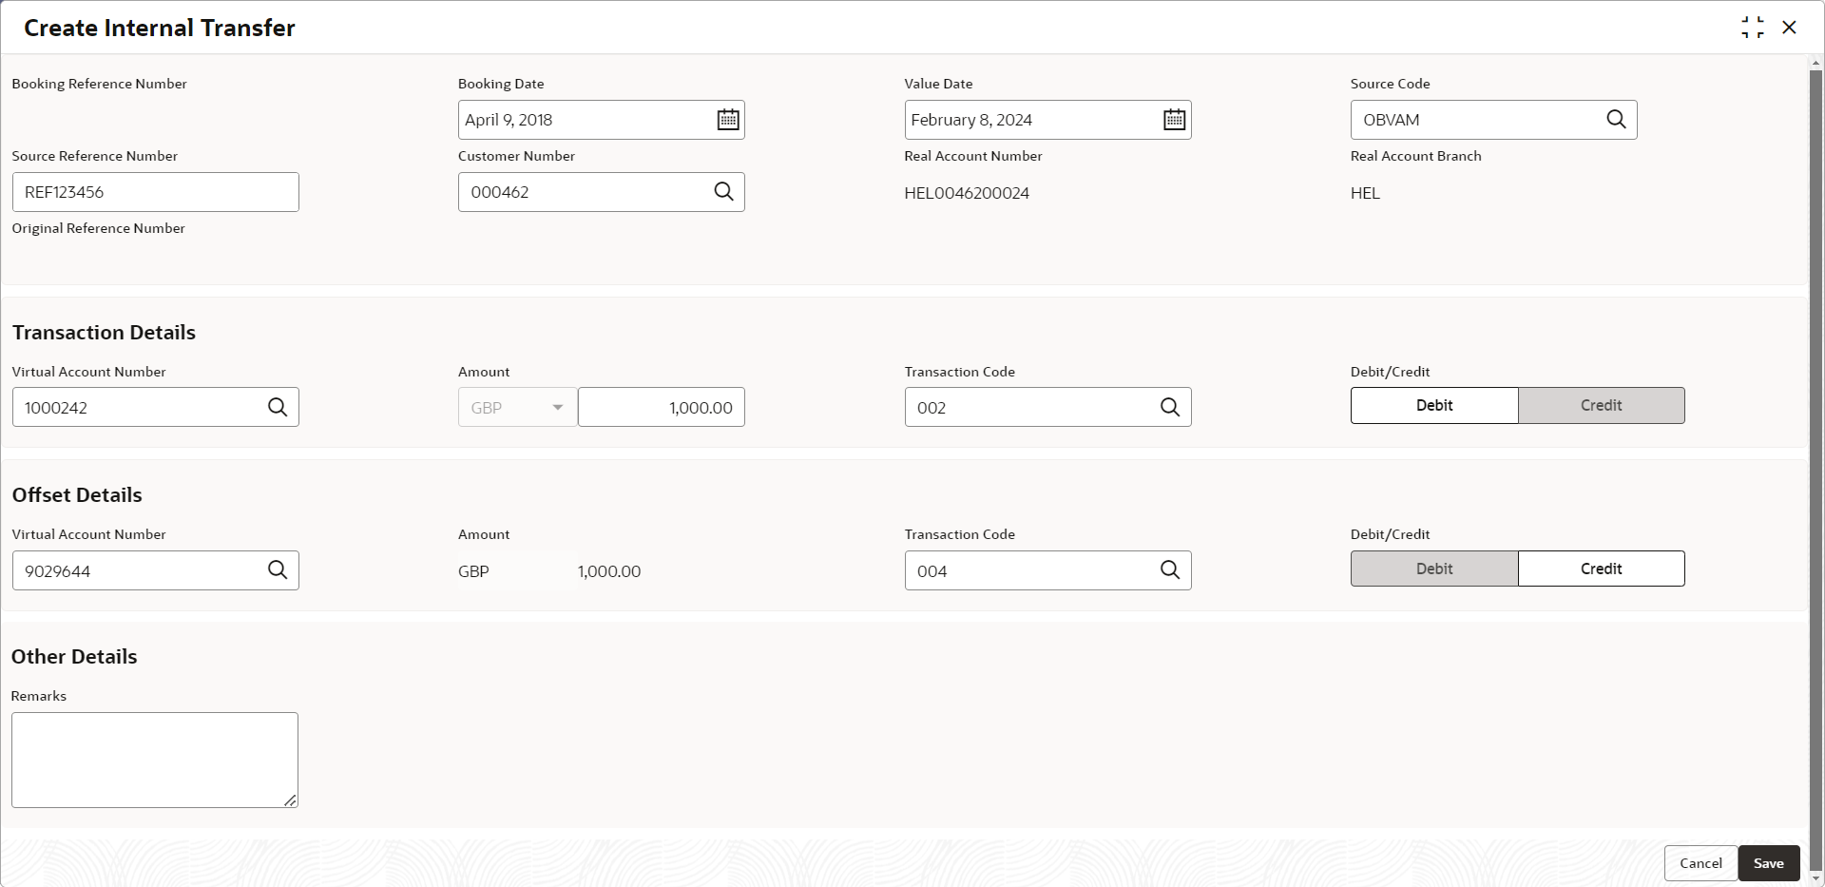Collapse the dialog with the restore icon
This screenshot has width=1825, height=887.
point(1753,28)
